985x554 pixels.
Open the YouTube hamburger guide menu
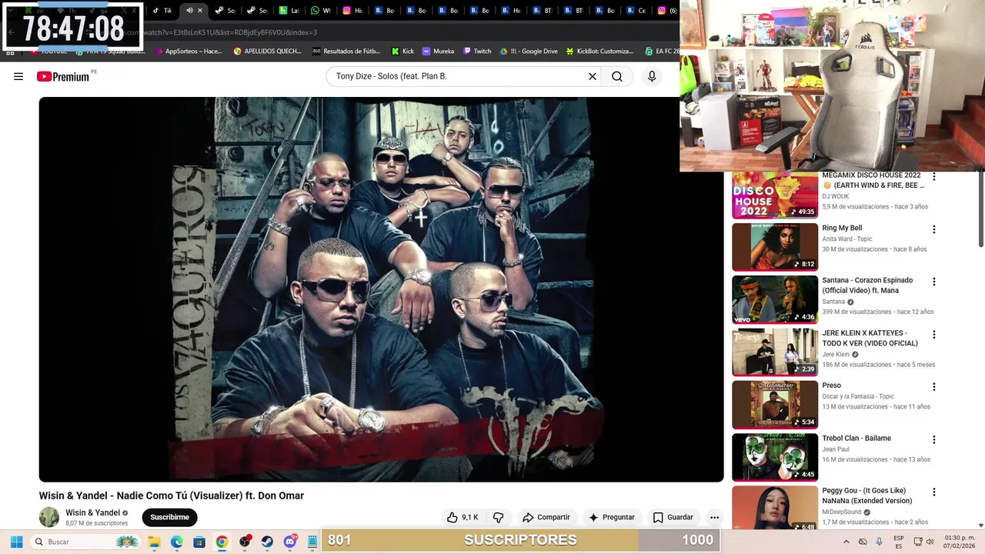point(18,76)
